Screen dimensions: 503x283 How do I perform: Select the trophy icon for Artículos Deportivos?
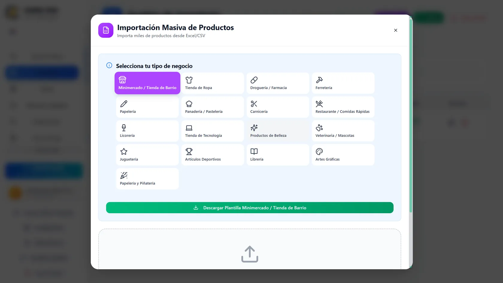pos(189,152)
